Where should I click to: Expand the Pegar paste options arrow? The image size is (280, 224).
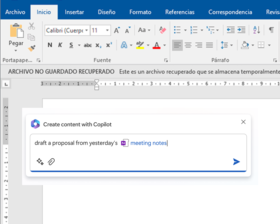pyautogui.click(x=16, y=51)
